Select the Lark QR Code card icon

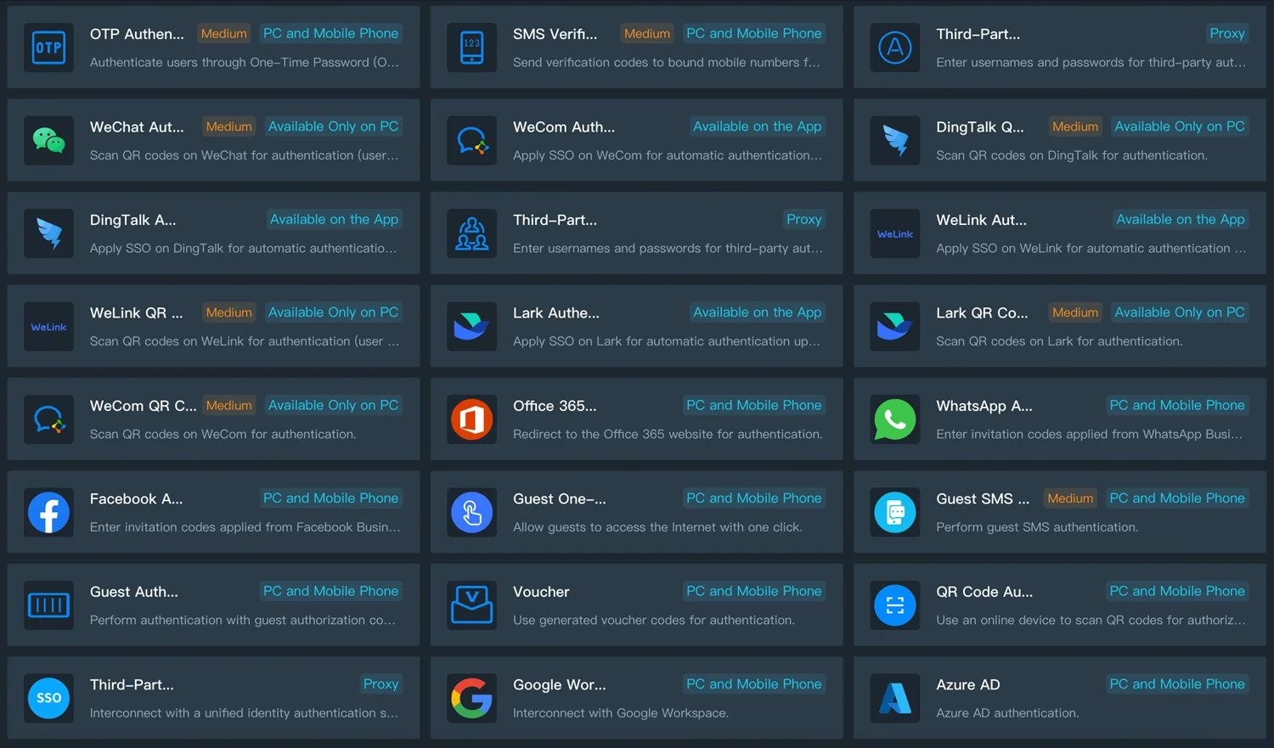(895, 326)
